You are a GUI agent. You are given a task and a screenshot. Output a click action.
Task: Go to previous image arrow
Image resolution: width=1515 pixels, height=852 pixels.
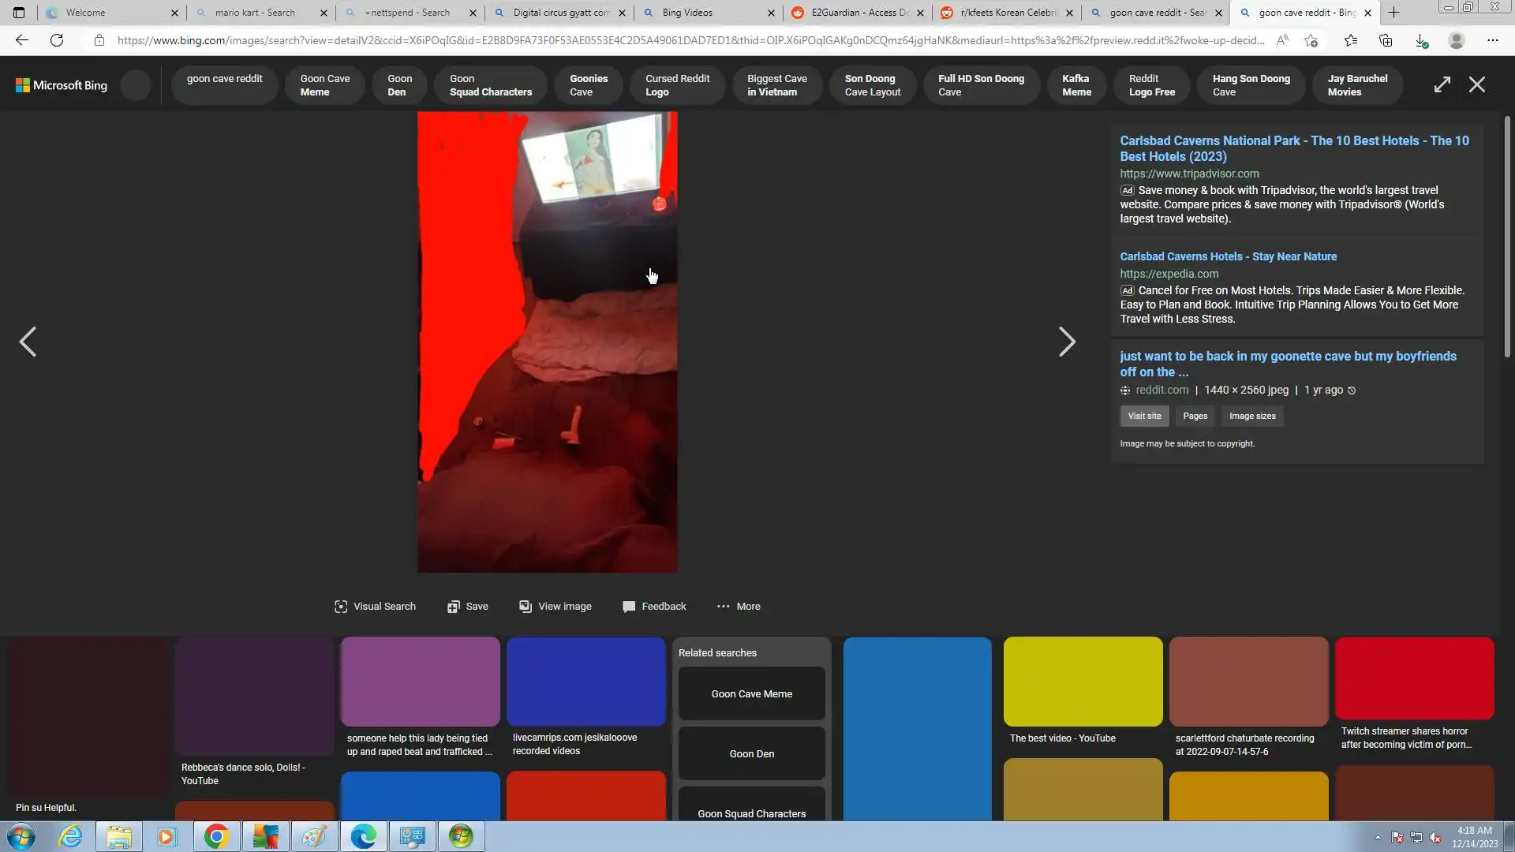[28, 342]
